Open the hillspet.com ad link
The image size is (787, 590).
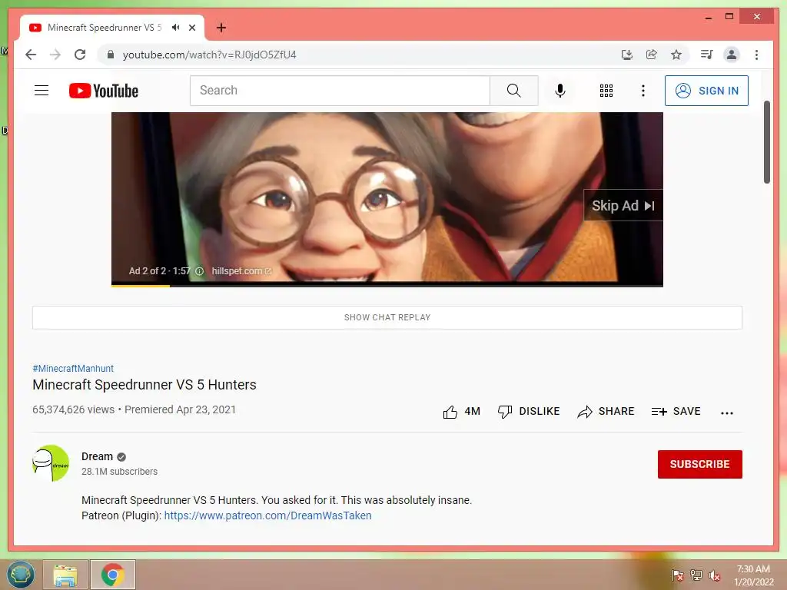(241, 271)
